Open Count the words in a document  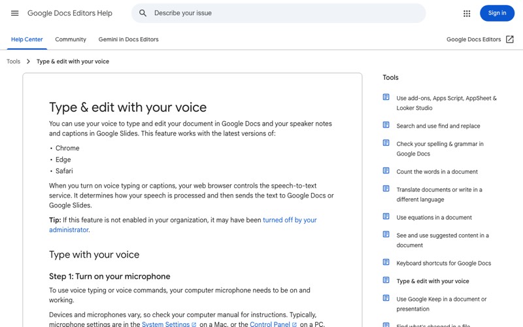(437, 171)
